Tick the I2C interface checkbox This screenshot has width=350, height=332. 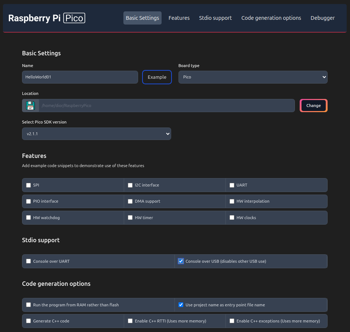(130, 185)
